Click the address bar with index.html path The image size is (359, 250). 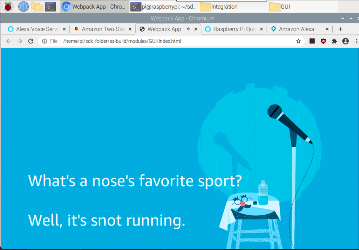172,41
